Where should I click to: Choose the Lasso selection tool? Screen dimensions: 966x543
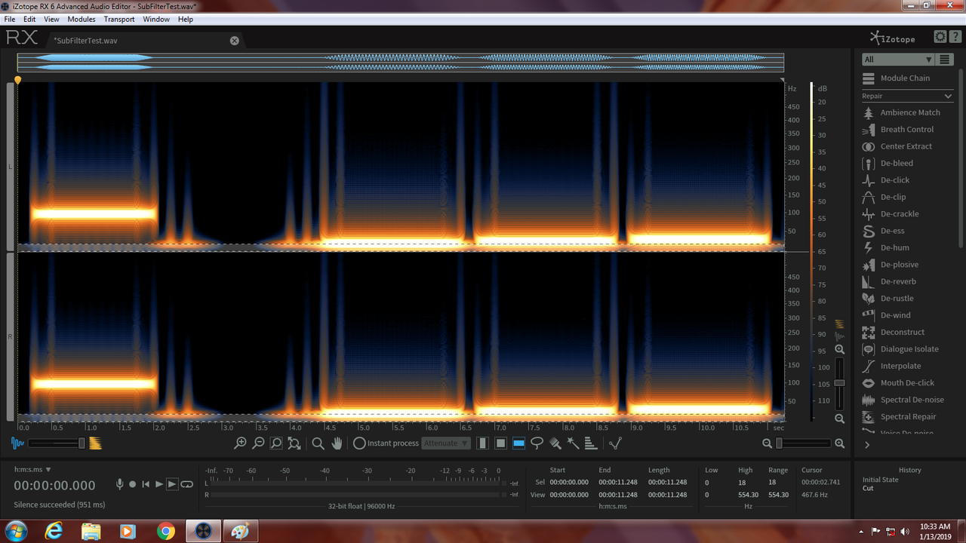pyautogui.click(x=537, y=443)
